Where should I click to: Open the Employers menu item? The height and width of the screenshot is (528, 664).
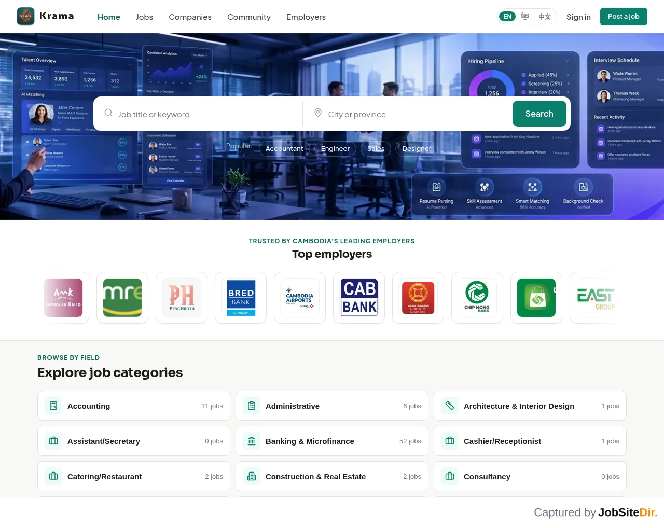tap(306, 17)
